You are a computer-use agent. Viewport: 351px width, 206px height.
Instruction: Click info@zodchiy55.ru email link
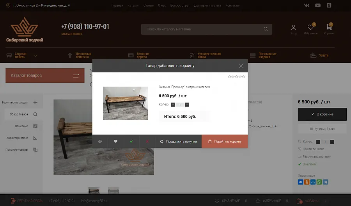tap(94, 201)
